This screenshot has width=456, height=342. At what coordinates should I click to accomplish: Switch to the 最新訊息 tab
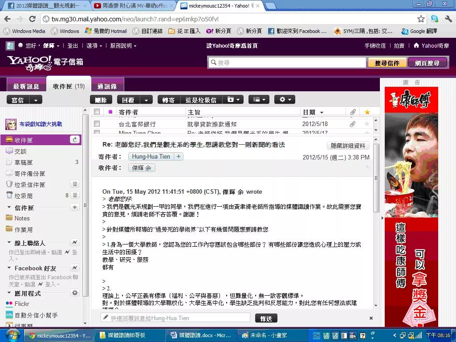click(x=26, y=86)
